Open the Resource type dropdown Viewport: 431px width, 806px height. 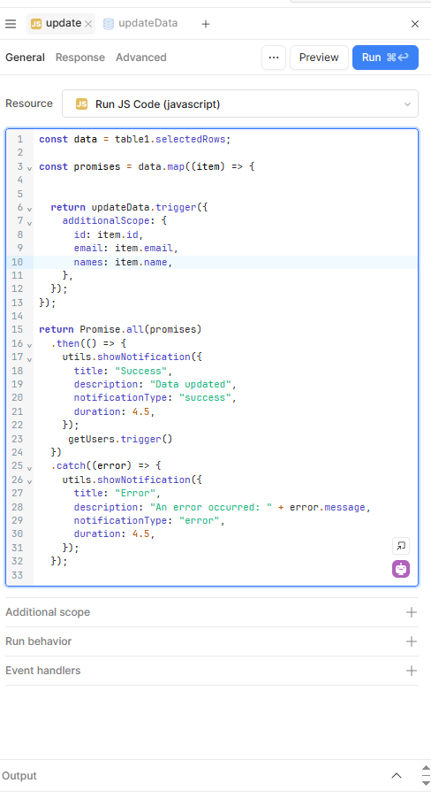coord(240,104)
